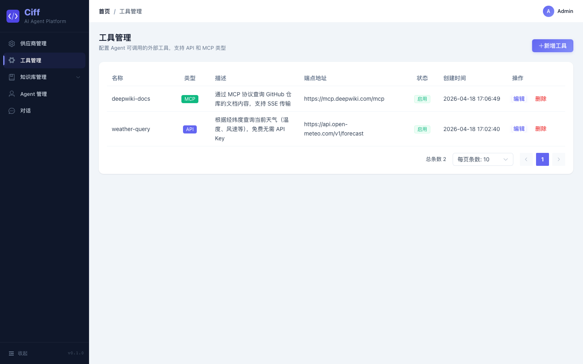Click the Admin avatar circle
Screen dimensions: 583x364
549,11
